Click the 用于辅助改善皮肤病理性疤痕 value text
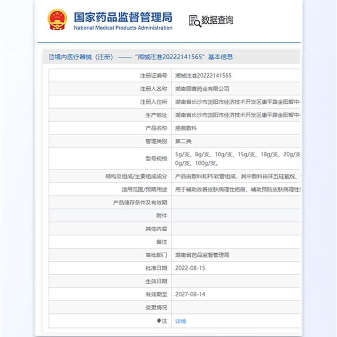The image size is (337, 337). pyautogui.click(x=238, y=190)
